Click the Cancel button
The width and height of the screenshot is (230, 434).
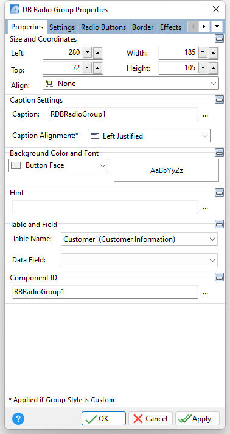point(150,419)
